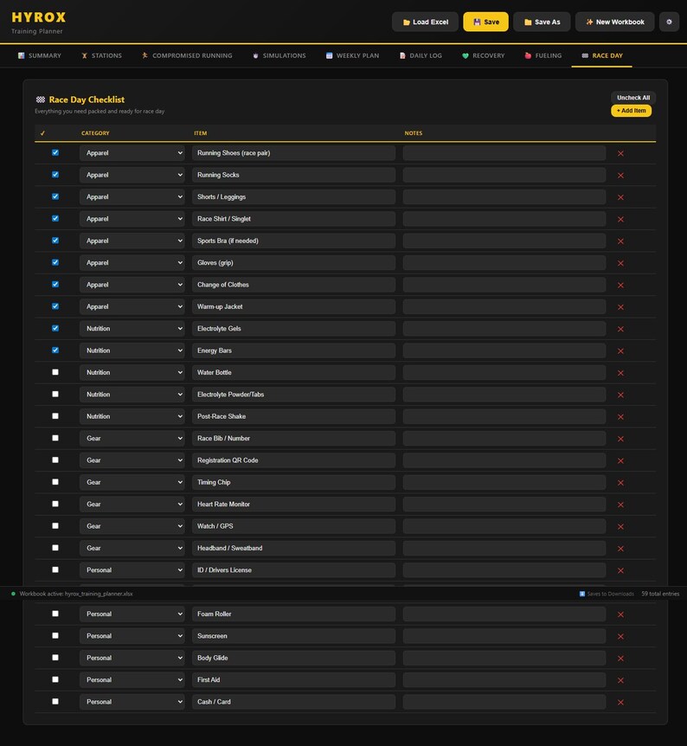Screen dimensions: 687x746
Task: Switch to the Weekly Plan tab
Action: point(352,55)
